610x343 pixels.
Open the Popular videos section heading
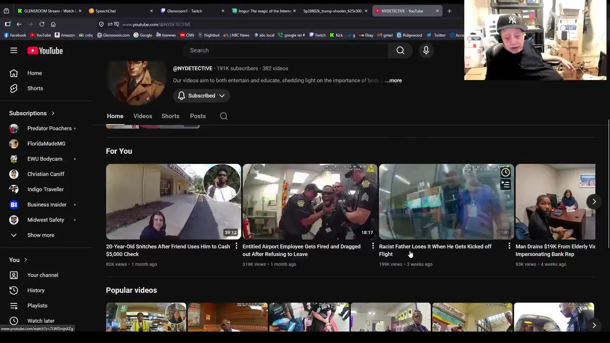pyautogui.click(x=131, y=290)
